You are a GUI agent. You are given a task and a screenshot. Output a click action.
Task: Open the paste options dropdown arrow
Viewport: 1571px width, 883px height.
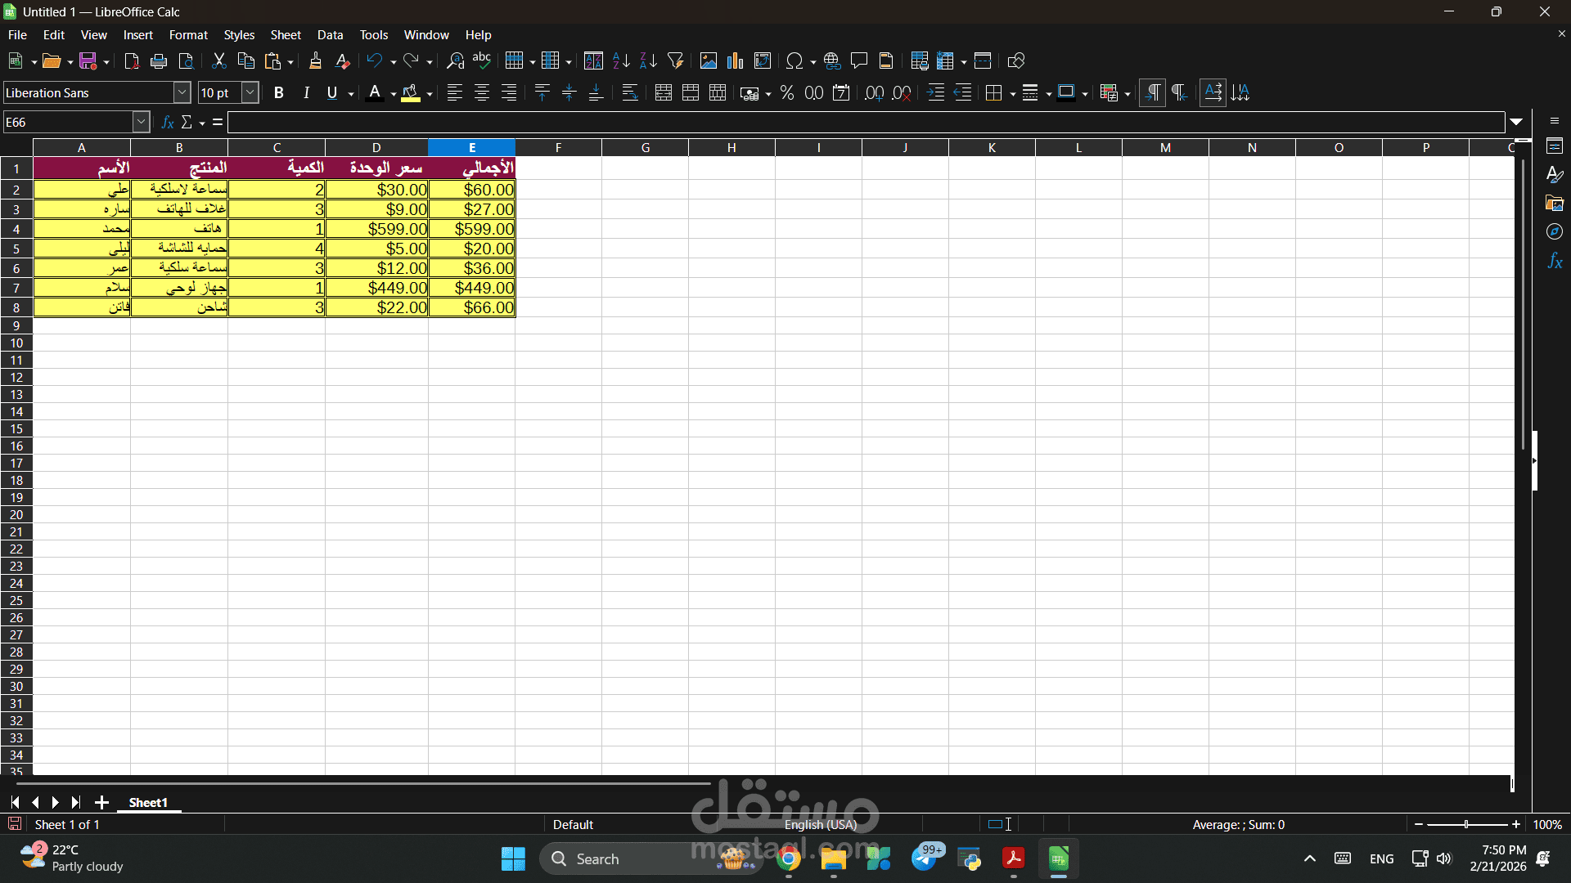coord(290,61)
